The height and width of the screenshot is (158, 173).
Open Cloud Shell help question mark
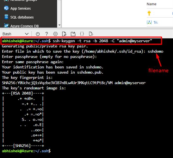pos(47,34)
